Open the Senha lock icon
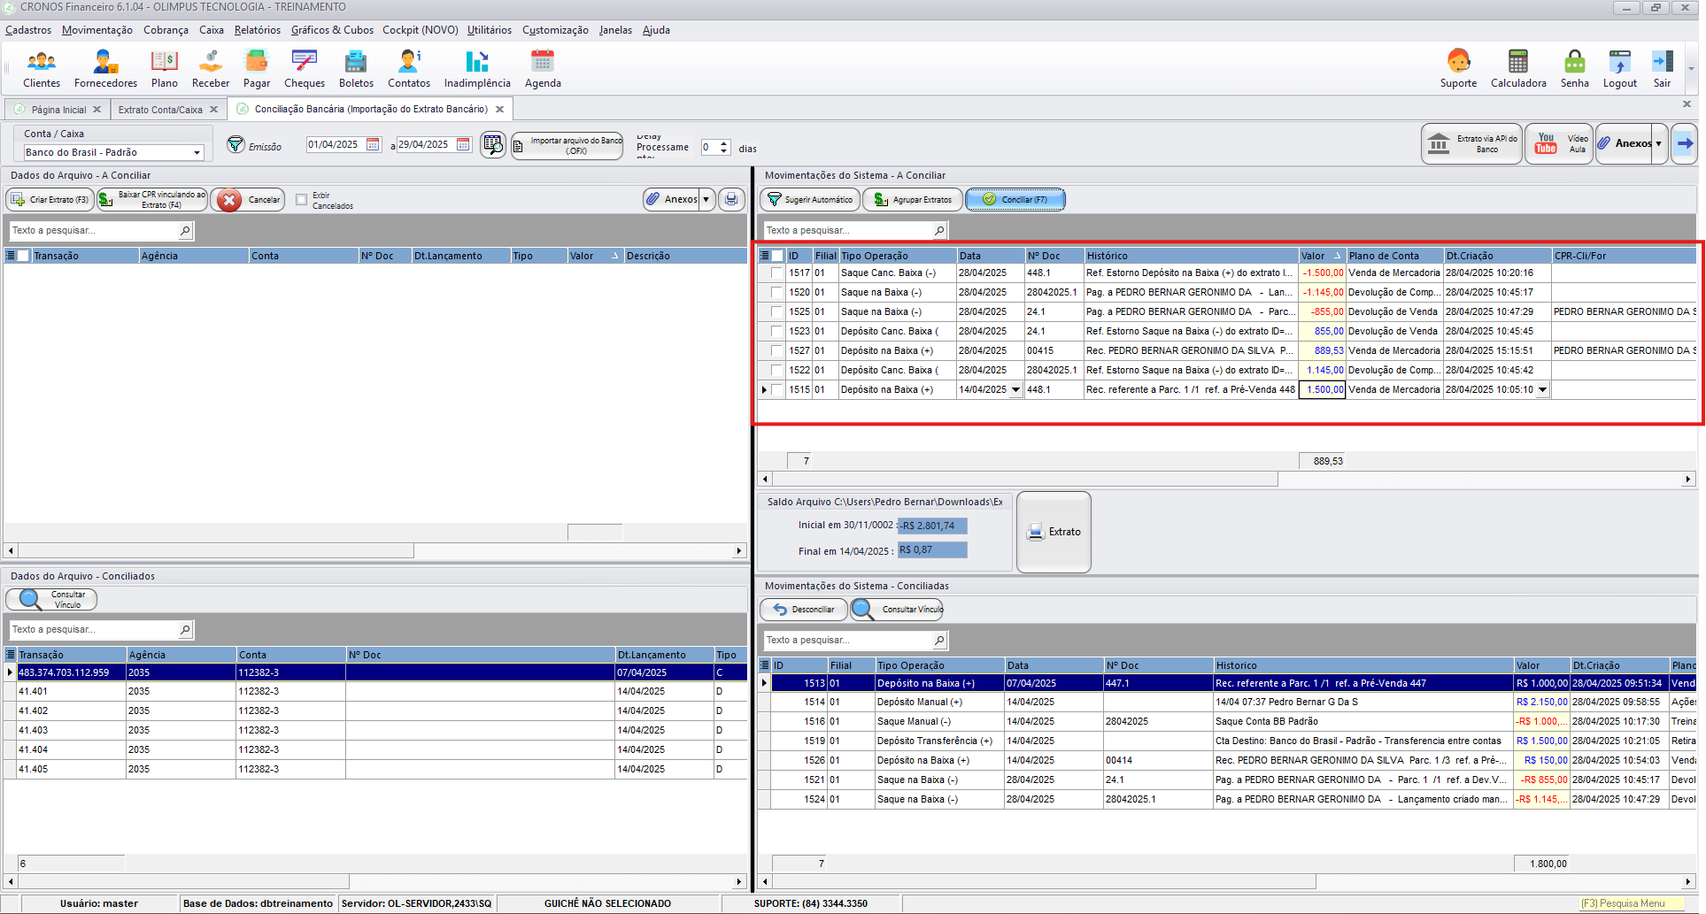Viewport: 1706px width, 914px height. 1574,69
